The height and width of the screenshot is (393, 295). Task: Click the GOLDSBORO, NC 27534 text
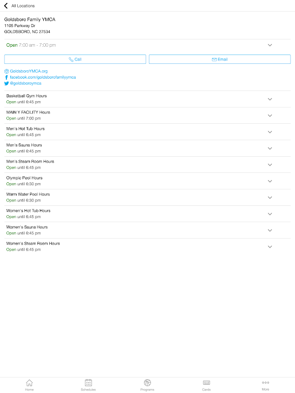coord(27,31)
